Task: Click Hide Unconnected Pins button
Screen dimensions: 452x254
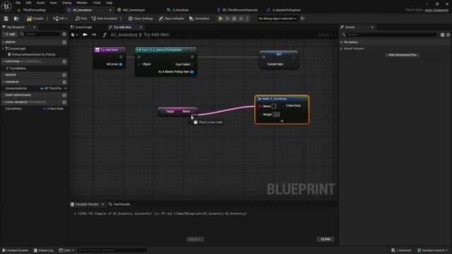Action: click(x=403, y=55)
